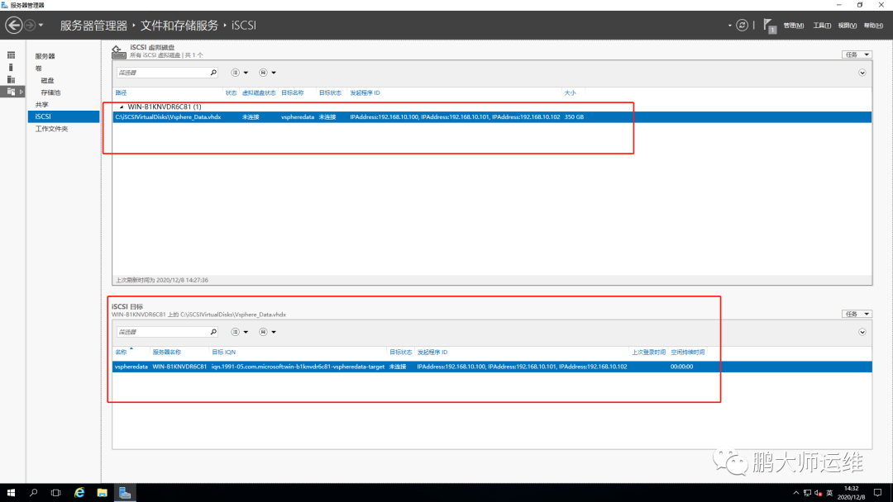This screenshot has width=893, height=502.
Task: Select the Local Server icon in left rail
Action: click(x=11, y=67)
